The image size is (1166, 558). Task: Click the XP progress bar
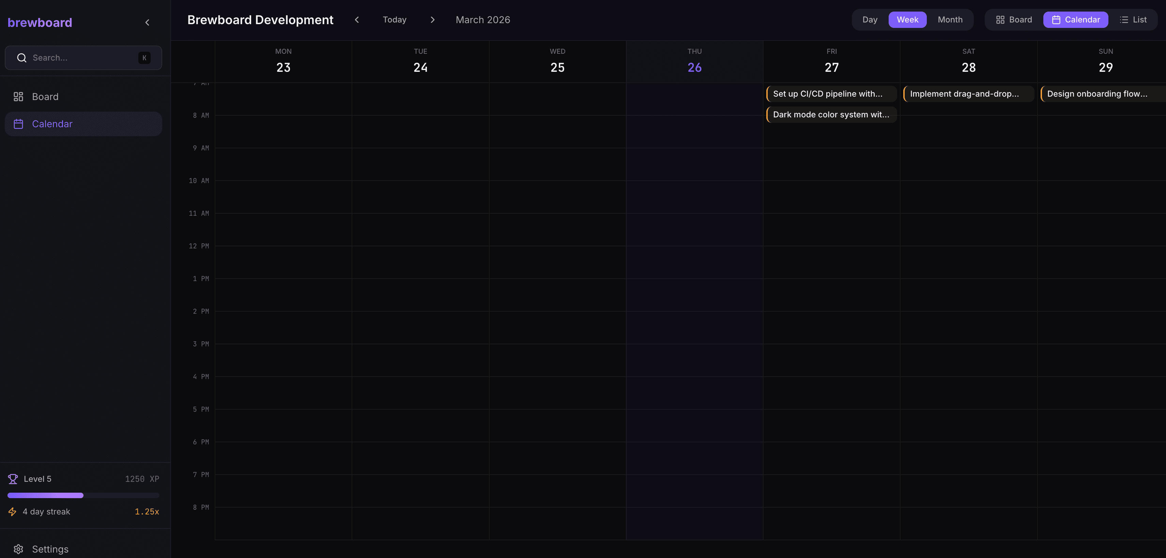coord(83,496)
